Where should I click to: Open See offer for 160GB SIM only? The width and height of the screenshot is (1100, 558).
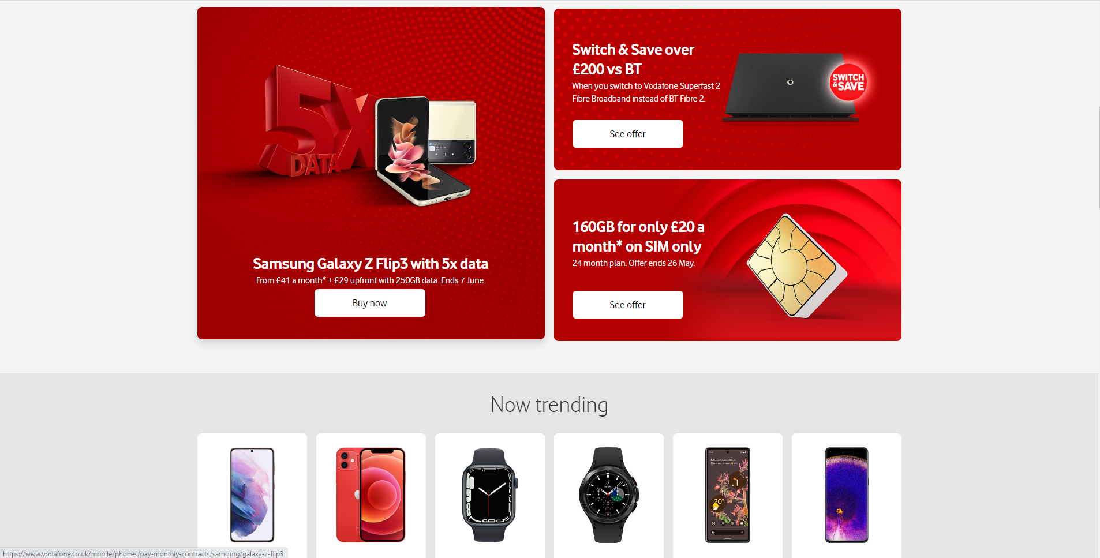tap(627, 305)
